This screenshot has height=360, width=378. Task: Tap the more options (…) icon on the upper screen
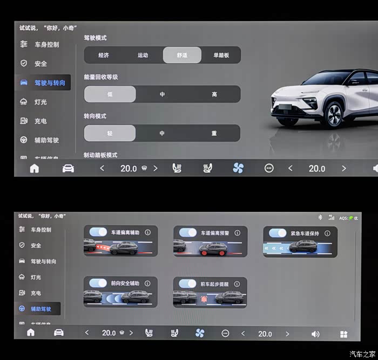269,168
